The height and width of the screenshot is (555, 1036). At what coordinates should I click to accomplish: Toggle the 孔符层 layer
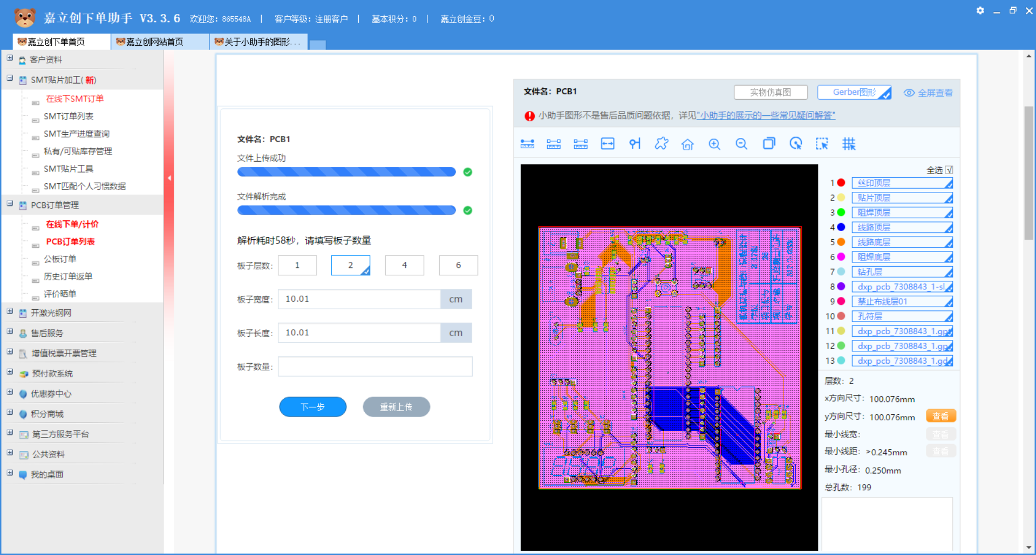[902, 316]
